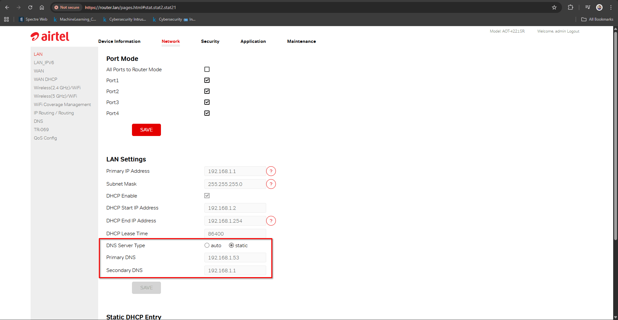Uncheck the Port3 checkbox
Image resolution: width=618 pixels, height=320 pixels.
[207, 102]
